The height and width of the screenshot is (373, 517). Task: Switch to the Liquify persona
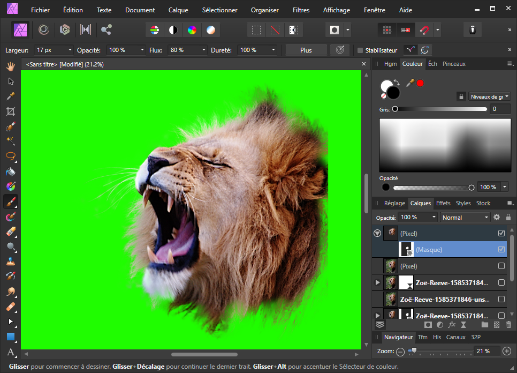point(44,29)
